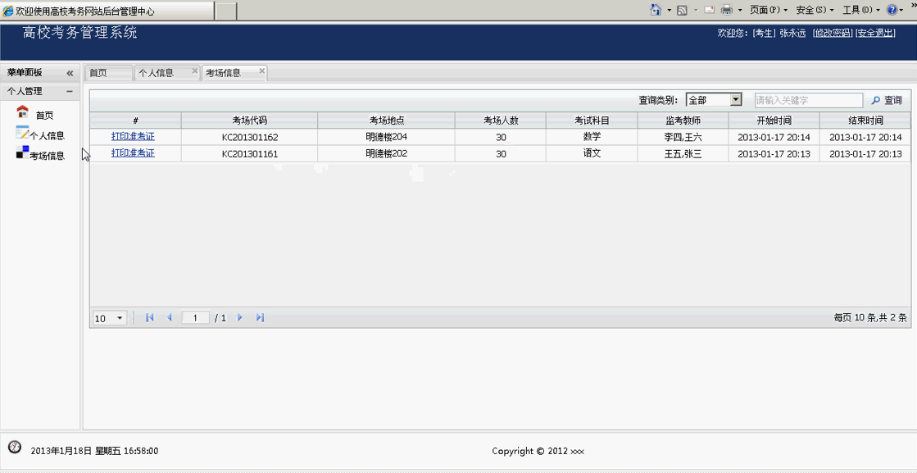Open the RSS feeds icon
This screenshot has width=917, height=473.
(x=682, y=10)
